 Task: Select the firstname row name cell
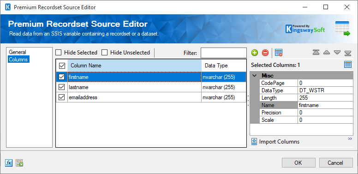134,77
